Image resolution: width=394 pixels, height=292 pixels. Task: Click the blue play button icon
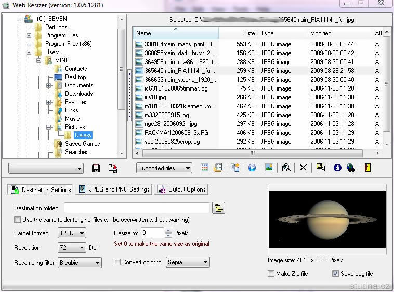[x=252, y=168]
